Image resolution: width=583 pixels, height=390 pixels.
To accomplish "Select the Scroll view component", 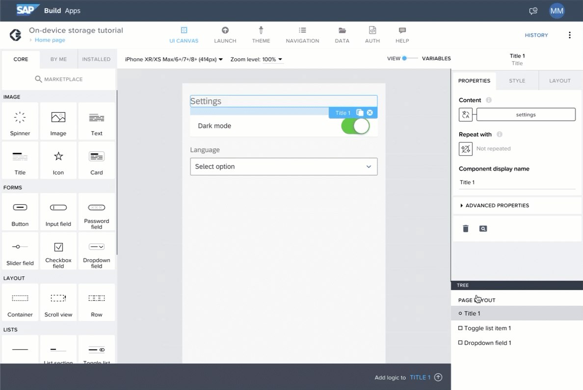I will (x=58, y=302).
